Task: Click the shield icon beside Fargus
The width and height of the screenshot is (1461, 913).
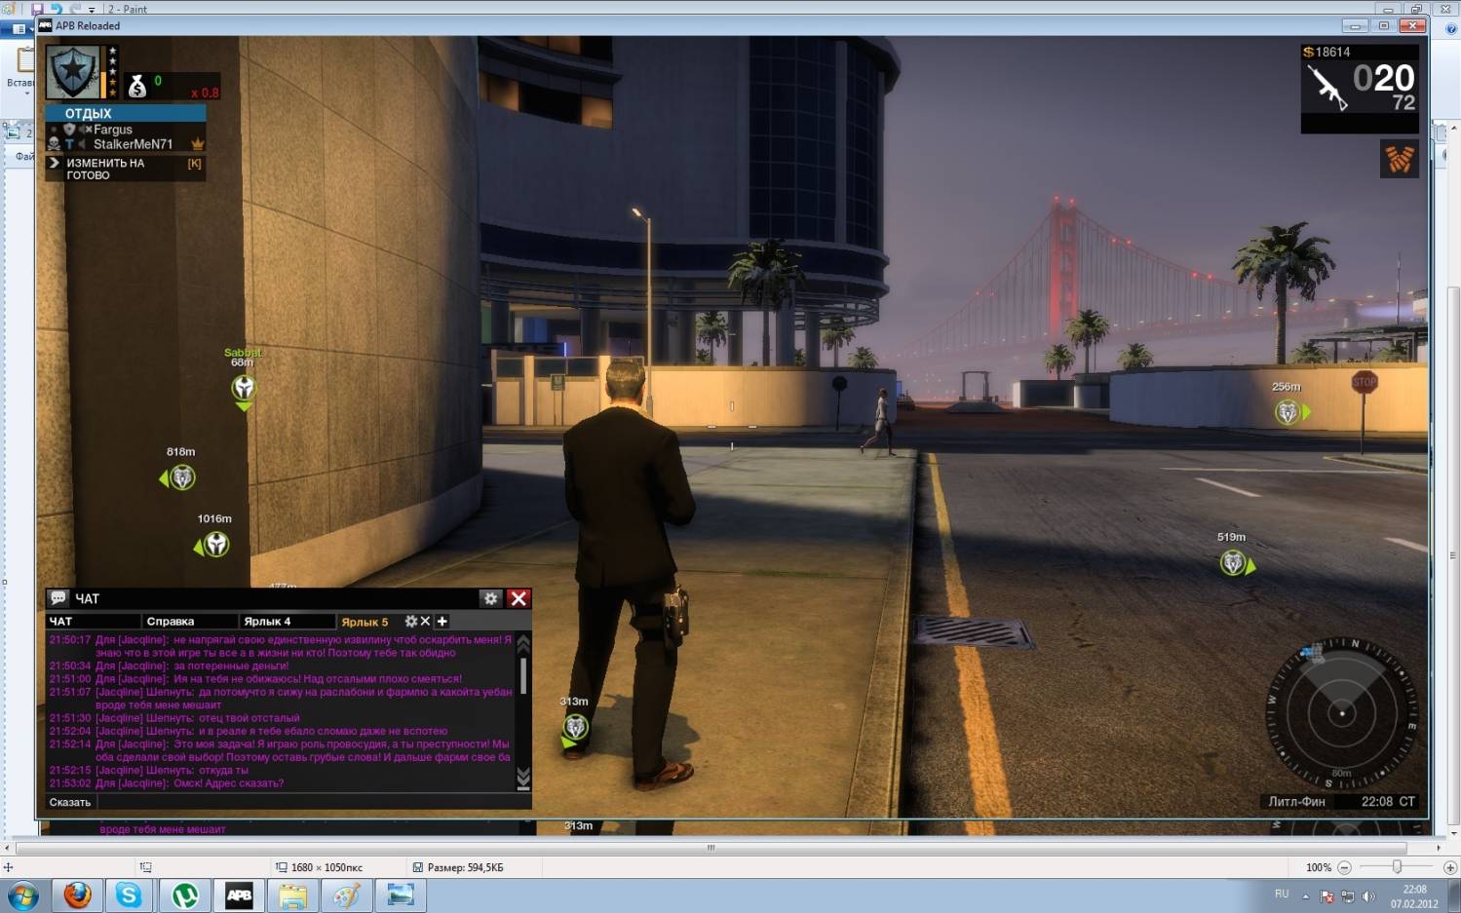Action: 69,129
